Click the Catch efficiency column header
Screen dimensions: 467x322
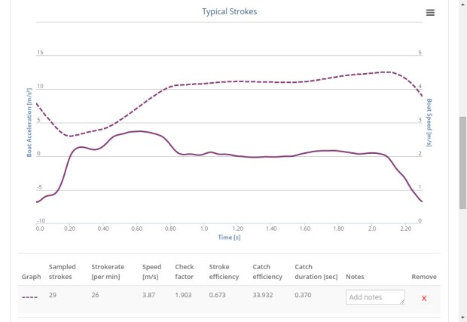(267, 271)
